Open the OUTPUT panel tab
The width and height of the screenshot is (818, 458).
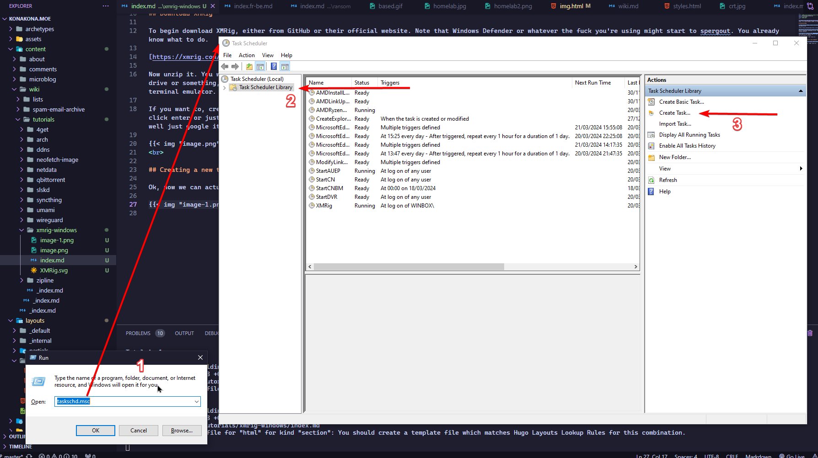[184, 333]
